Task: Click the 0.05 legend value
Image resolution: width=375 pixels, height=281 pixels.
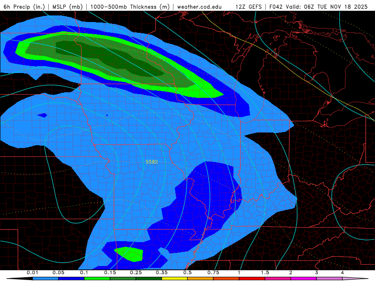Action: 58,273
